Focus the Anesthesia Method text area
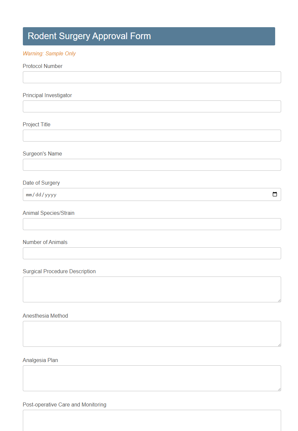 click(x=152, y=333)
